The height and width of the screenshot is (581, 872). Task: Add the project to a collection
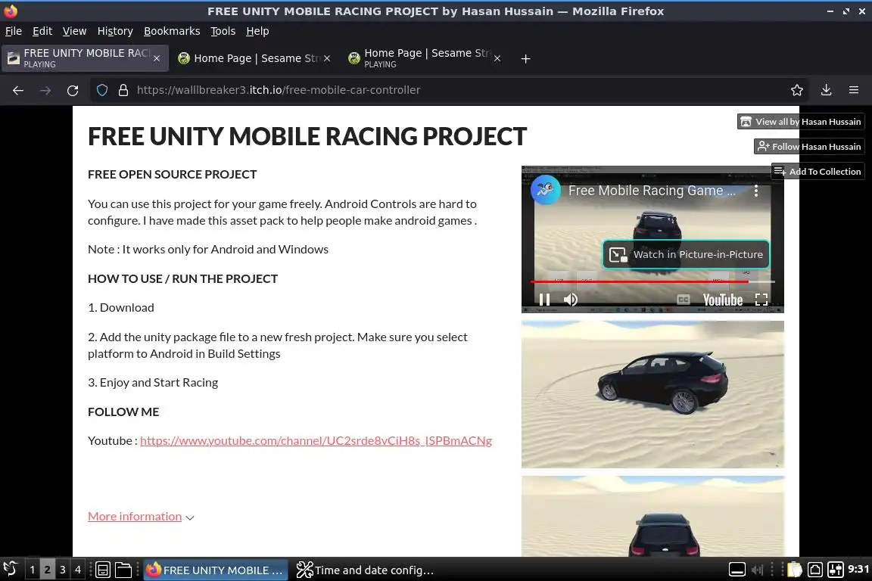point(817,172)
